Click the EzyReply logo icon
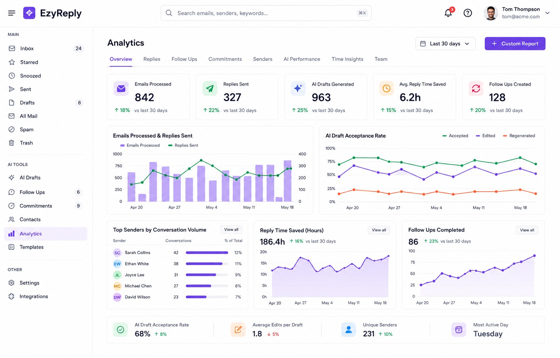Image resolution: width=560 pixels, height=358 pixels. pyautogui.click(x=29, y=13)
